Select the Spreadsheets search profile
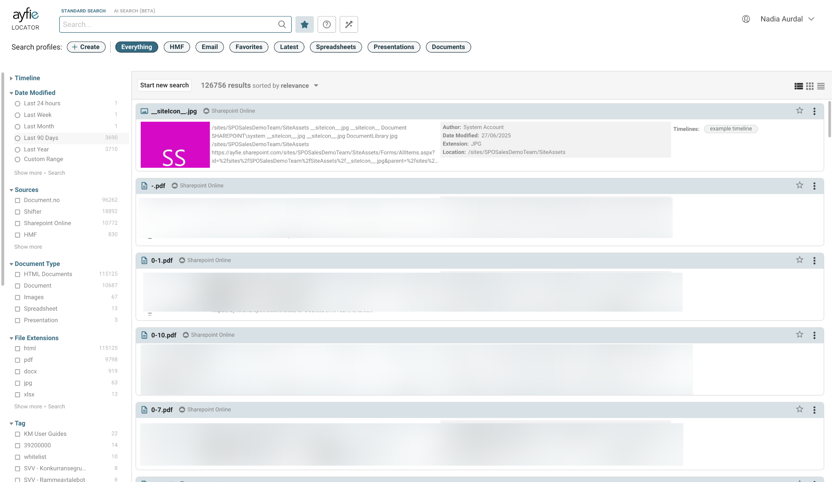832x482 pixels. click(335, 47)
